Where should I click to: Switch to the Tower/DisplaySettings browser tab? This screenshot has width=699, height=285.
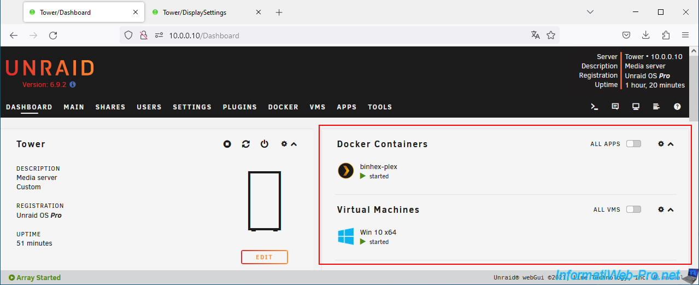pos(194,12)
